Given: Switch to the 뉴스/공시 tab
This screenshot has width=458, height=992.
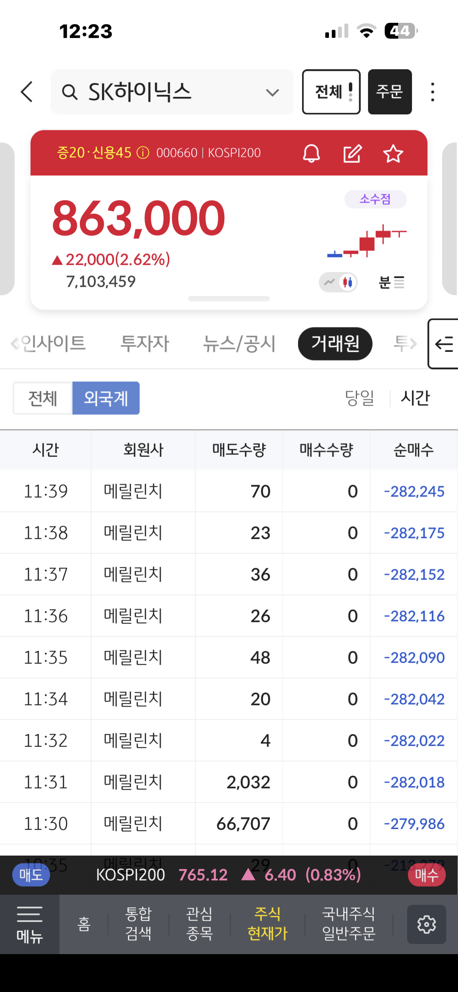Looking at the screenshot, I should (239, 344).
